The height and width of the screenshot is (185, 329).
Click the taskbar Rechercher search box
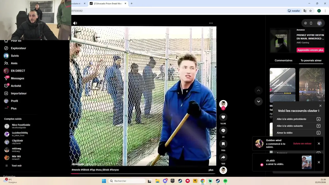tap(127, 181)
